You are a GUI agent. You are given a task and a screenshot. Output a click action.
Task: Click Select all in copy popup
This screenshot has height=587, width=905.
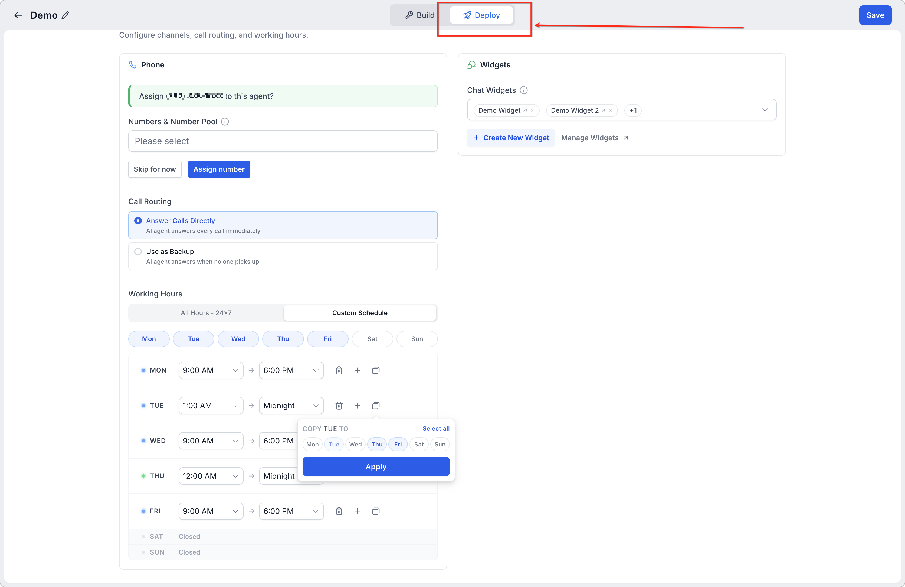point(436,428)
